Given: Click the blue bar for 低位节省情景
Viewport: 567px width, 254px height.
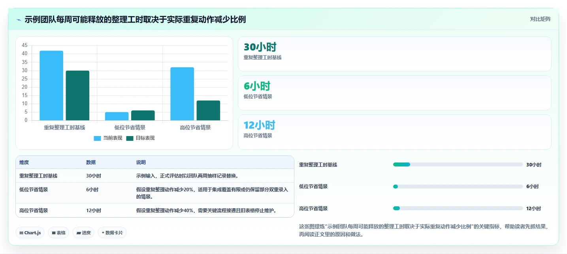Looking at the screenshot, I should click(117, 116).
